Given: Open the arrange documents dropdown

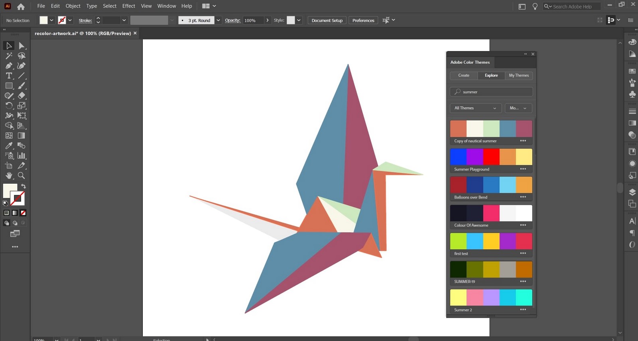Looking at the screenshot, I should [209, 6].
